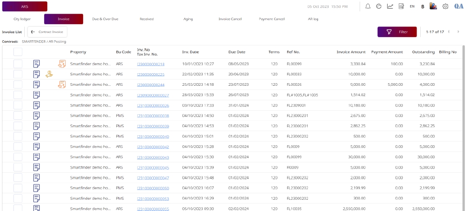The height and width of the screenshot is (211, 467).
Task: Go to next page arrow in pagination
Action: (x=458, y=32)
